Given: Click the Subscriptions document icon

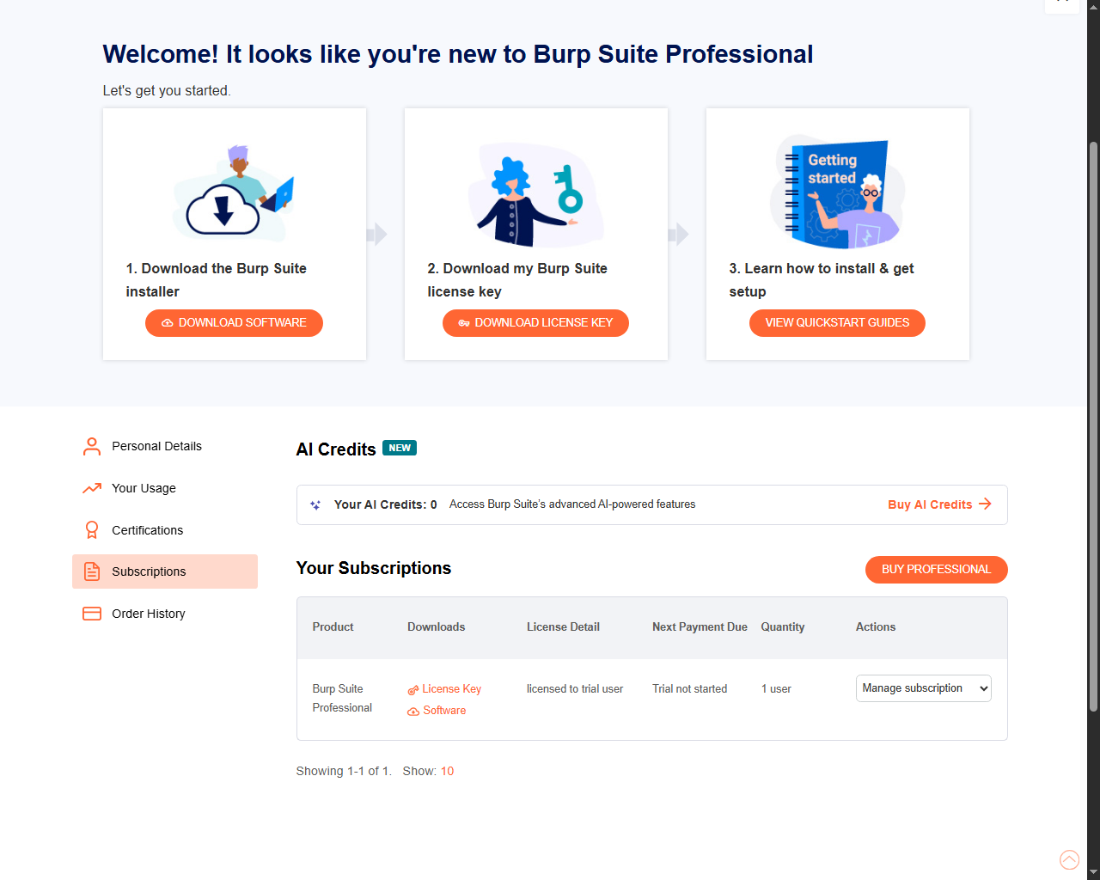Looking at the screenshot, I should 92,571.
